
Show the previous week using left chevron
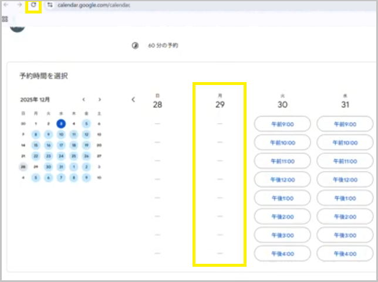(x=133, y=100)
